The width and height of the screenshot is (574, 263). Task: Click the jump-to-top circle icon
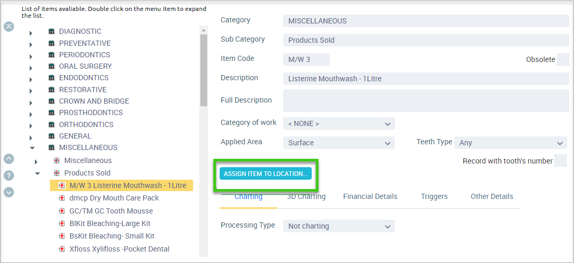9,27
